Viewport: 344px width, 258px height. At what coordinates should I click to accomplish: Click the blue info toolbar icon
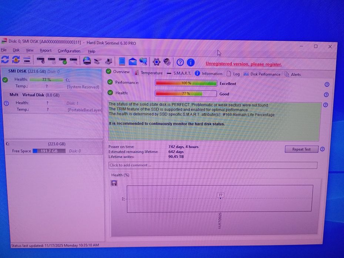coord(191,62)
